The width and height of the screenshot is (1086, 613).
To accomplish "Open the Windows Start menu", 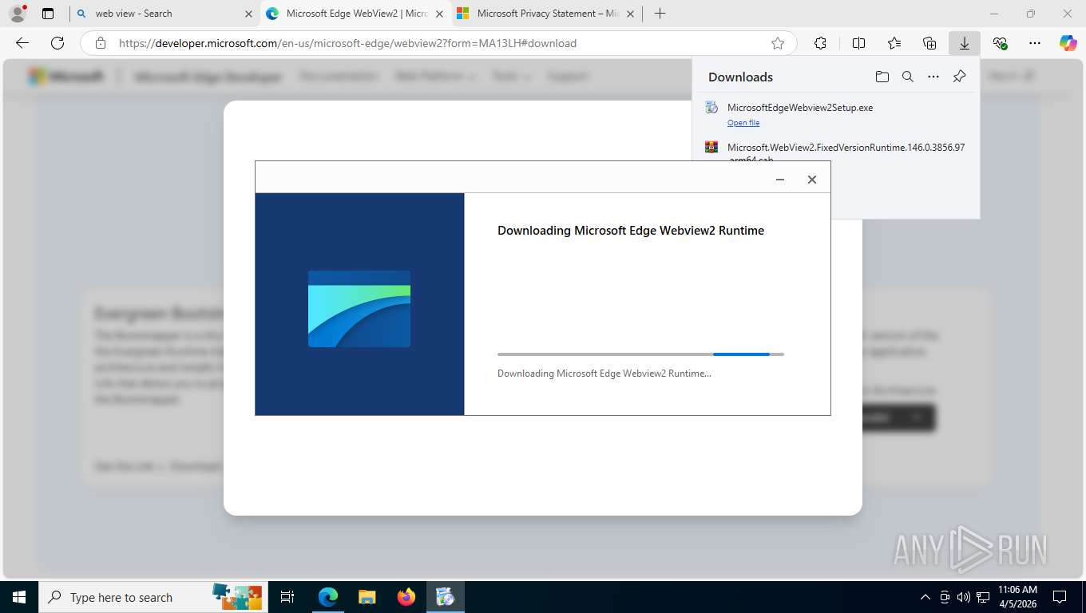I will 19,597.
